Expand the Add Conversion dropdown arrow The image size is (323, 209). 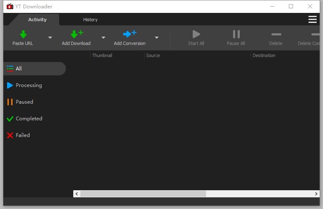pyautogui.click(x=157, y=38)
